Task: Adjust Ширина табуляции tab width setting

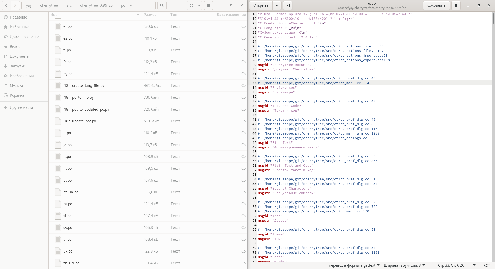Action: pos(404,265)
